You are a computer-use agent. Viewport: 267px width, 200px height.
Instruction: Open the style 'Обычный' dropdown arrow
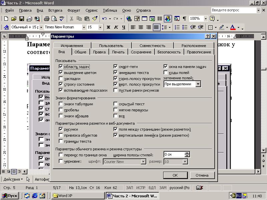pos(41,27)
